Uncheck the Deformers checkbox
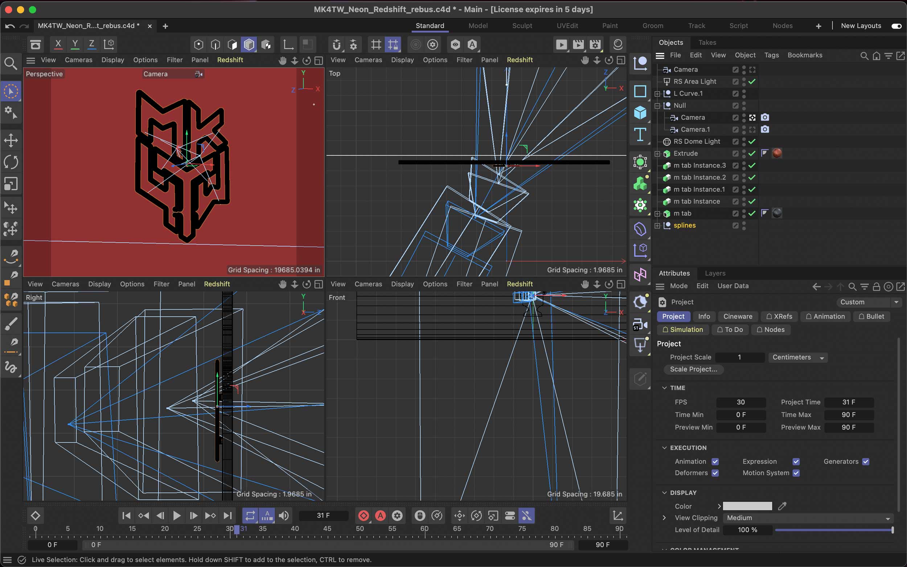The width and height of the screenshot is (907, 567). (715, 473)
